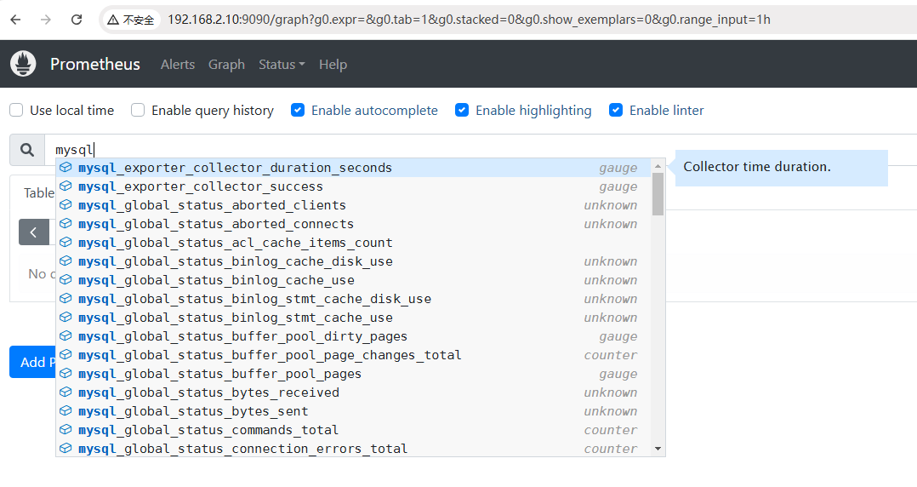Reload the page with the refresh icon
The width and height of the screenshot is (917, 487).
[x=77, y=20]
